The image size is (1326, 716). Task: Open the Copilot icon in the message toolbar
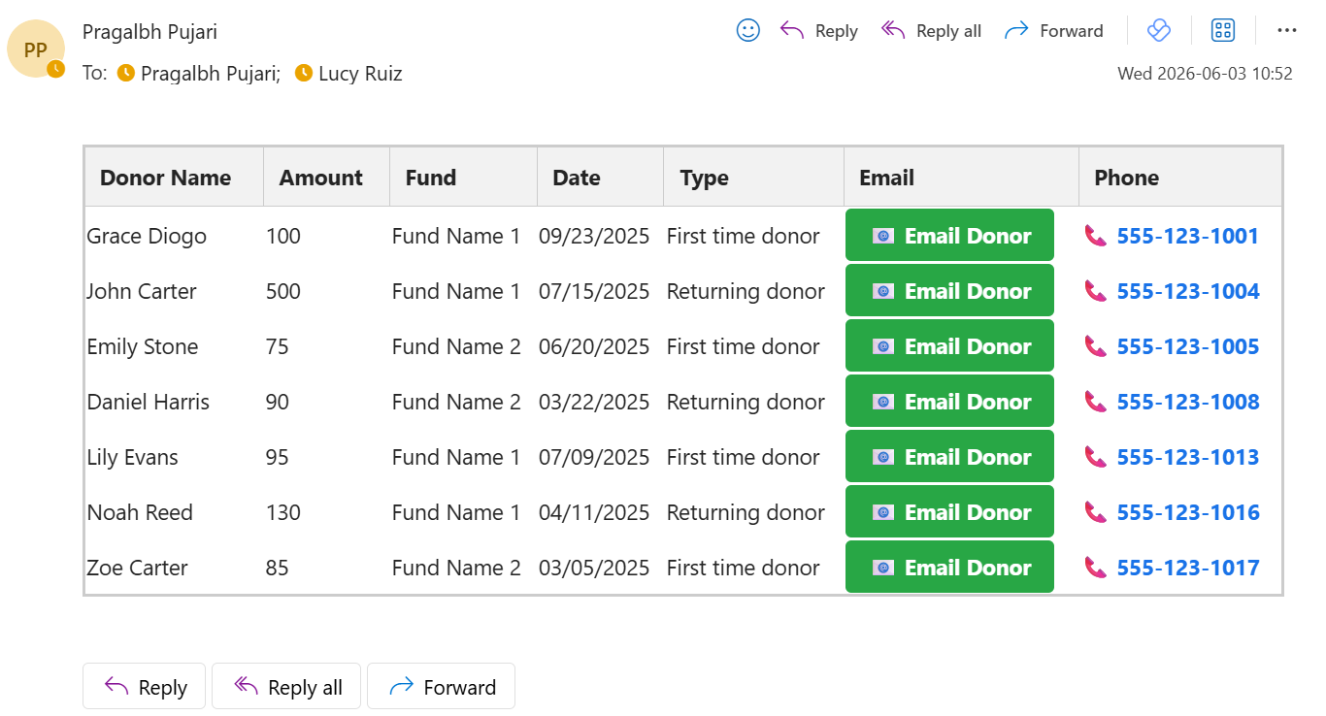tap(1159, 30)
